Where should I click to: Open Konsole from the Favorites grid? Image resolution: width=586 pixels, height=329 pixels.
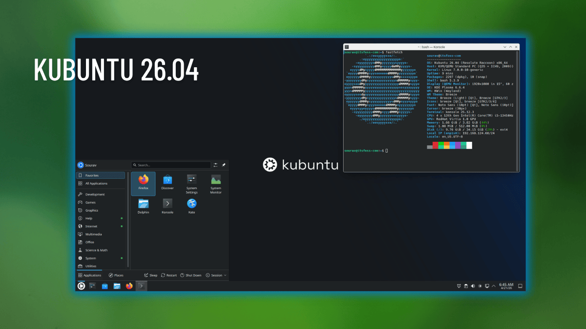pyautogui.click(x=167, y=207)
